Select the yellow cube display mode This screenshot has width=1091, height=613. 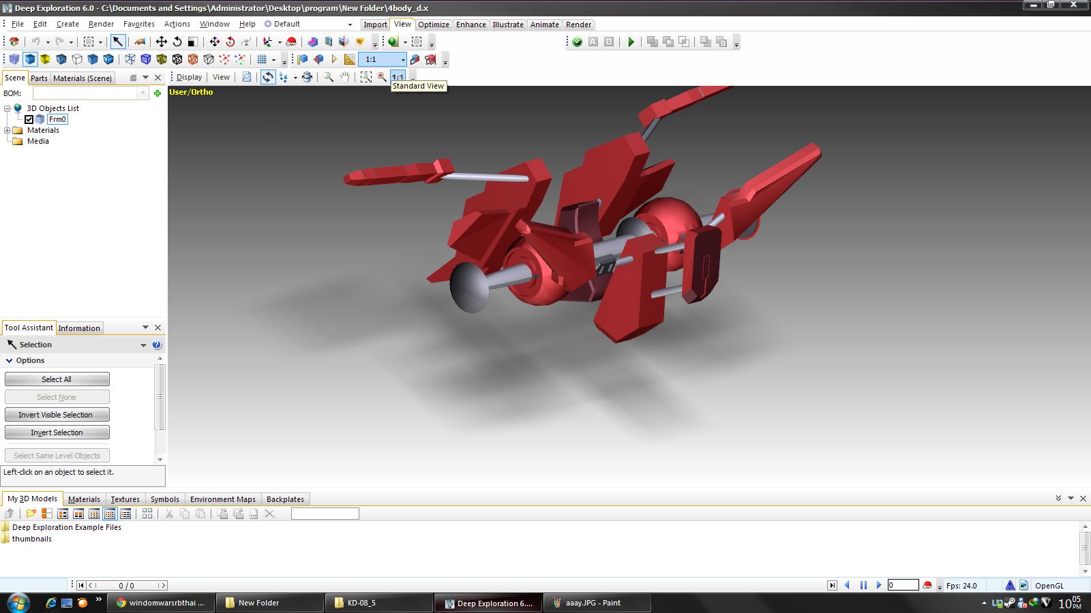click(45, 59)
